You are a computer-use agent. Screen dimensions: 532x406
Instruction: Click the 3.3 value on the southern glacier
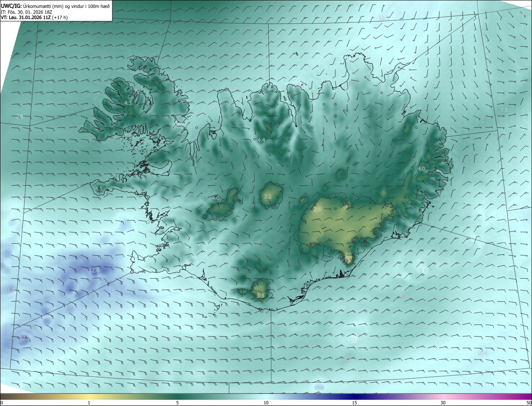point(260,296)
